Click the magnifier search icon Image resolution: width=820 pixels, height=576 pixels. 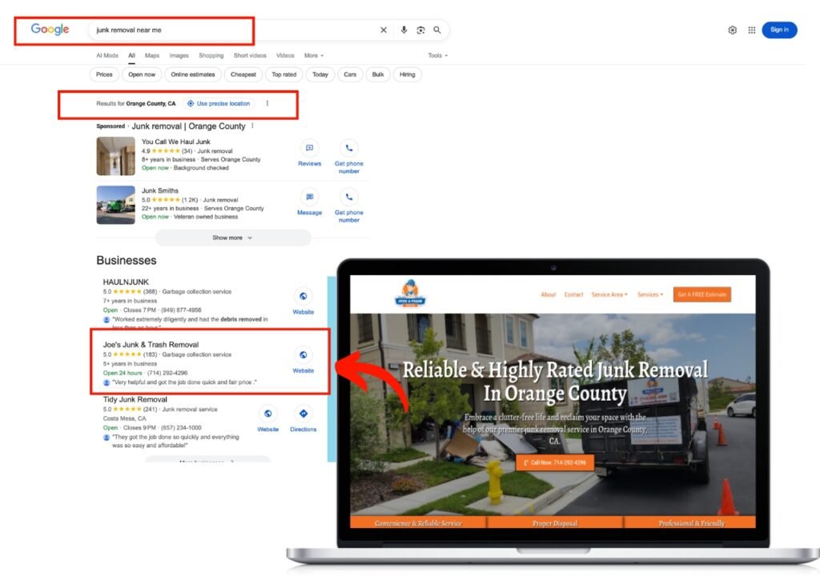(x=437, y=30)
